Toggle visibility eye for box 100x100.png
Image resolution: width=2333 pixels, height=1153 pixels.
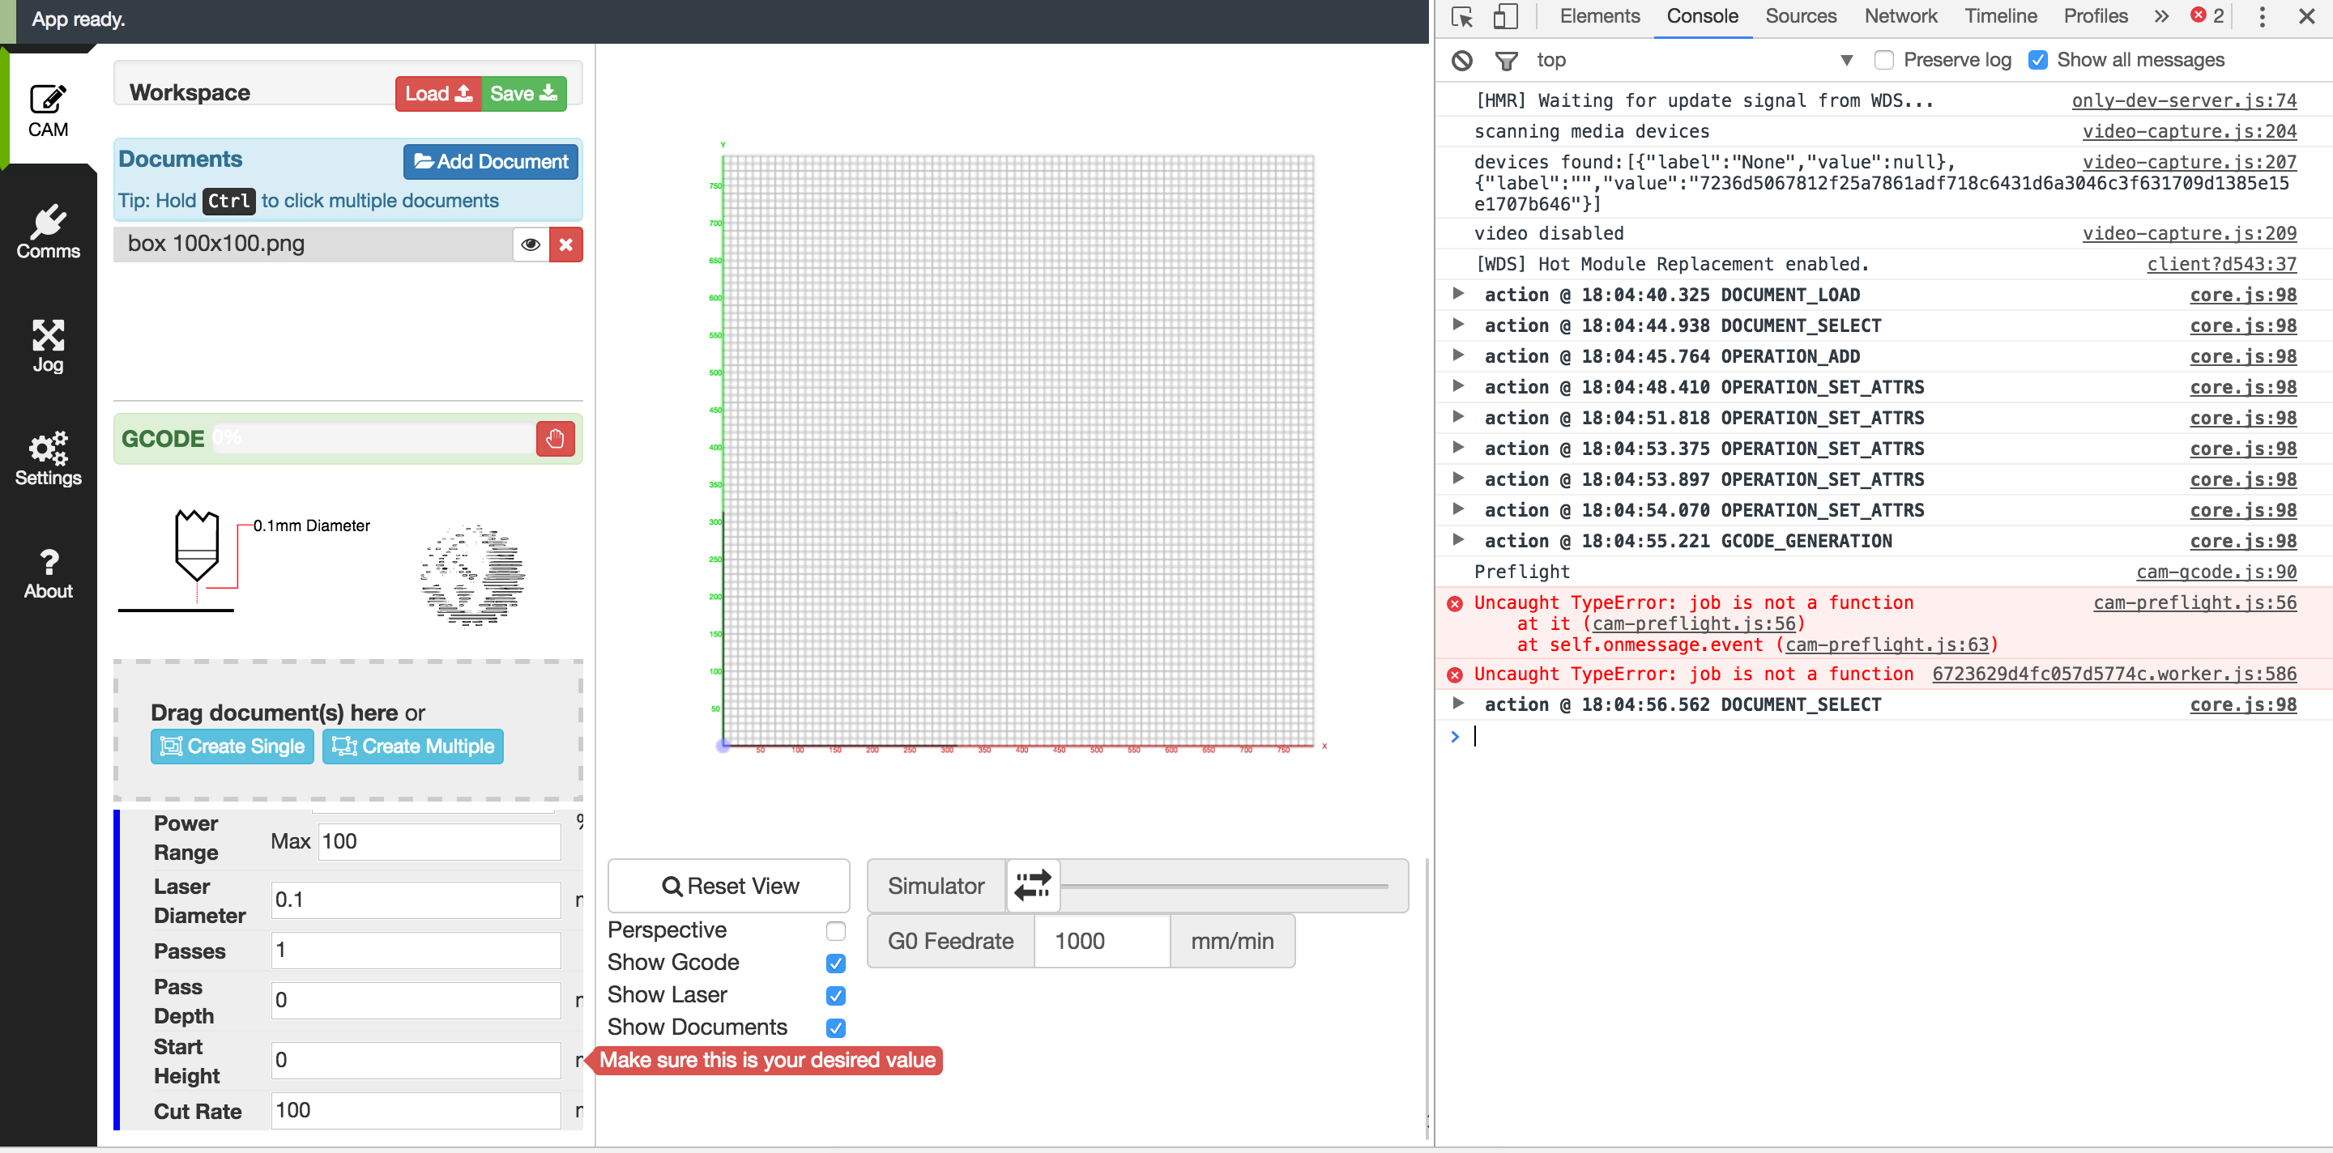click(531, 245)
